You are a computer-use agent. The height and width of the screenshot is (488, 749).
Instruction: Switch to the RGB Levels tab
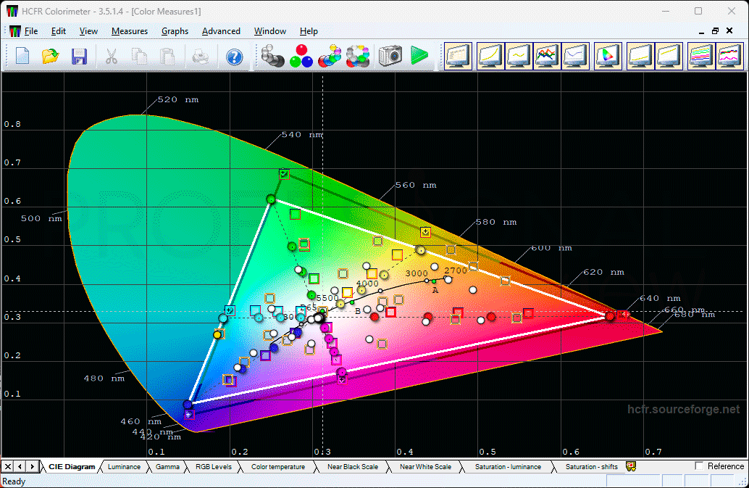214,466
